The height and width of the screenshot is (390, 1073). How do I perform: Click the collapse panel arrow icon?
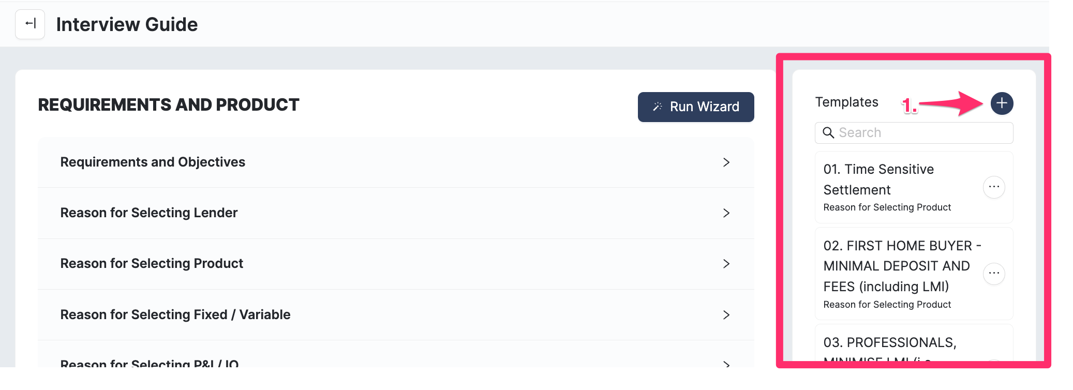[x=30, y=24]
